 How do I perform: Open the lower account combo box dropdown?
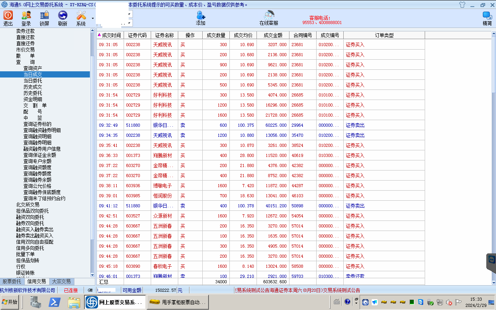click(129, 23)
